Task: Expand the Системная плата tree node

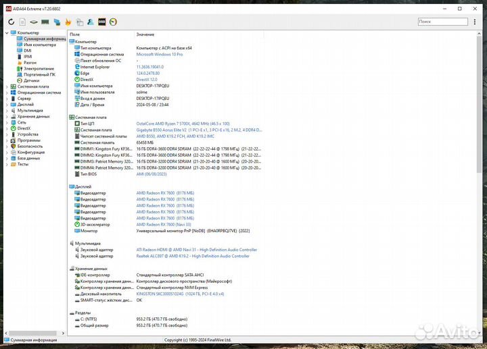Action: 7,86
